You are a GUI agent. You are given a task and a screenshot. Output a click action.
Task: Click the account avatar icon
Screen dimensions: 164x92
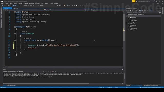click(x=162, y=4)
